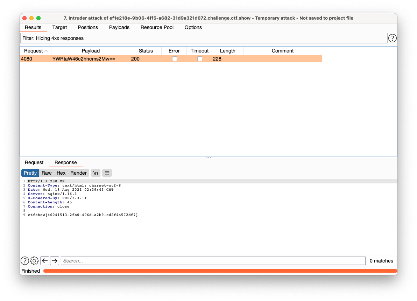417x301 pixels.
Task: Sort by the Request column header
Action: pos(34,51)
